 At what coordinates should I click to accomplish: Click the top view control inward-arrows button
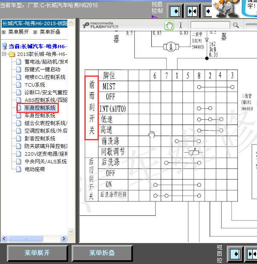192,12
